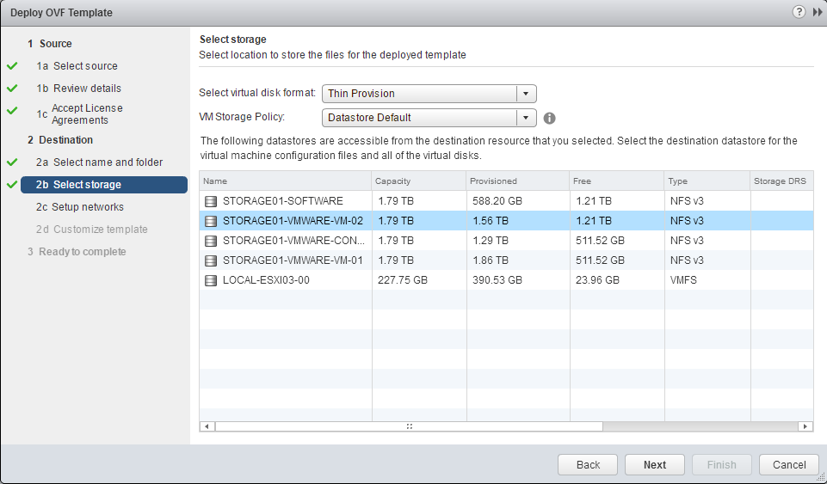Cancel the OVF deployment wizard
The image size is (827, 484).
point(788,464)
